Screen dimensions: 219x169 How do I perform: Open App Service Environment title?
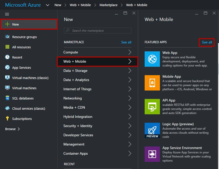(x=182, y=148)
